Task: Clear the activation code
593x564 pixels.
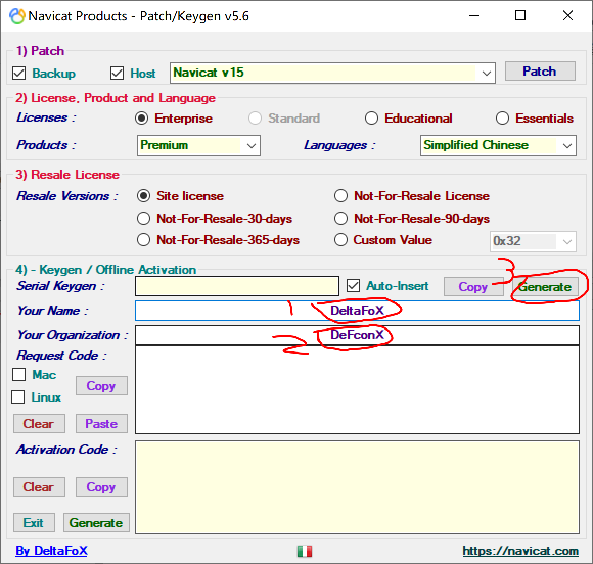Action: pos(39,487)
